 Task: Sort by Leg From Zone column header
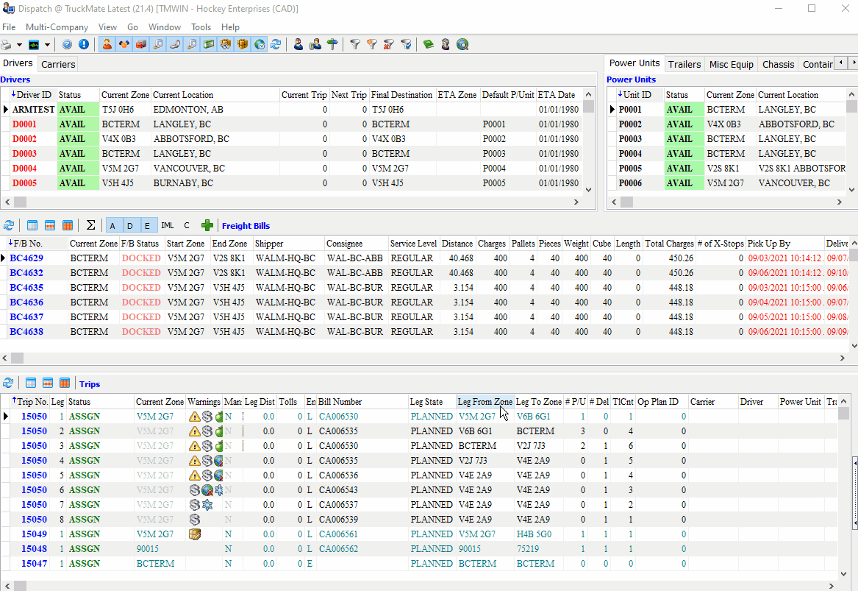pyautogui.click(x=484, y=402)
